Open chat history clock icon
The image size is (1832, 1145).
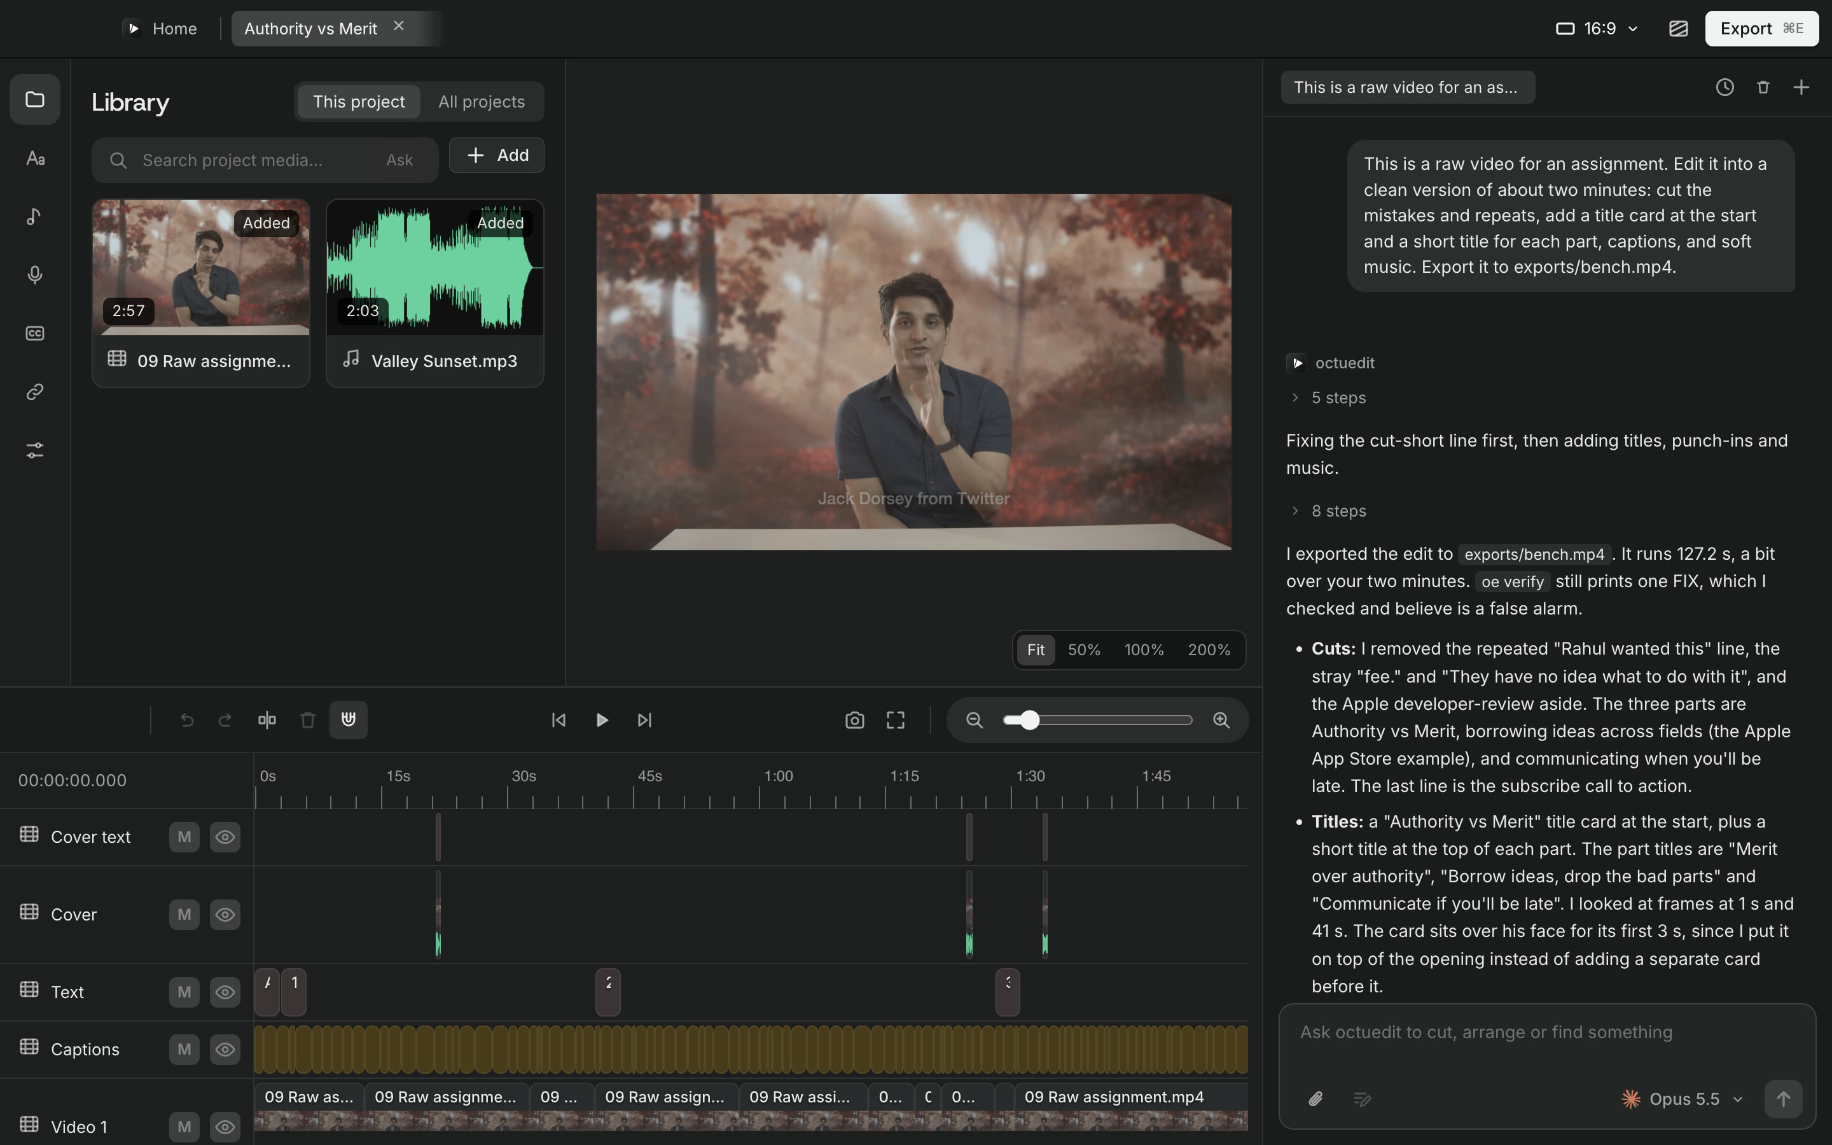click(x=1724, y=87)
